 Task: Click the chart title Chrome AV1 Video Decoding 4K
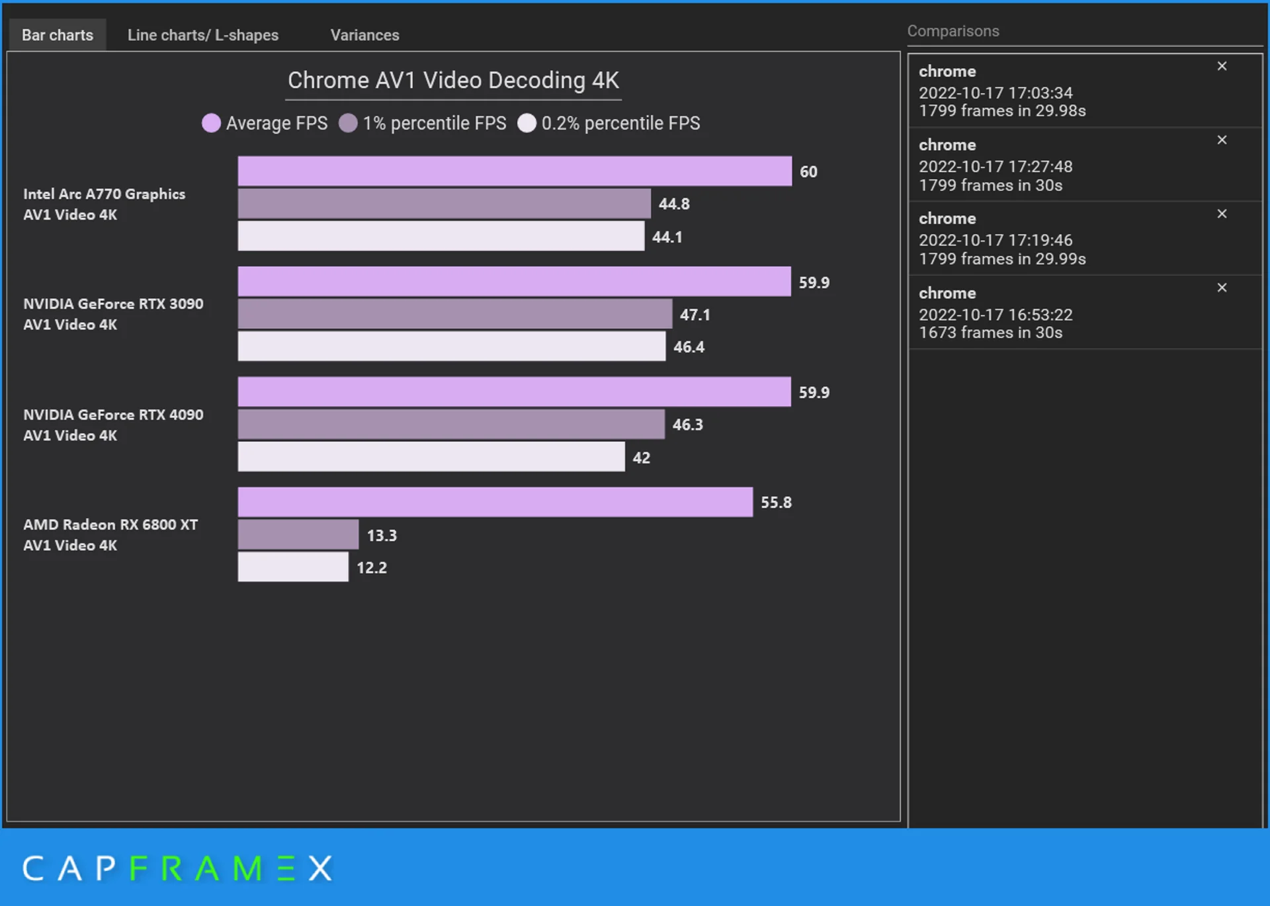click(452, 80)
